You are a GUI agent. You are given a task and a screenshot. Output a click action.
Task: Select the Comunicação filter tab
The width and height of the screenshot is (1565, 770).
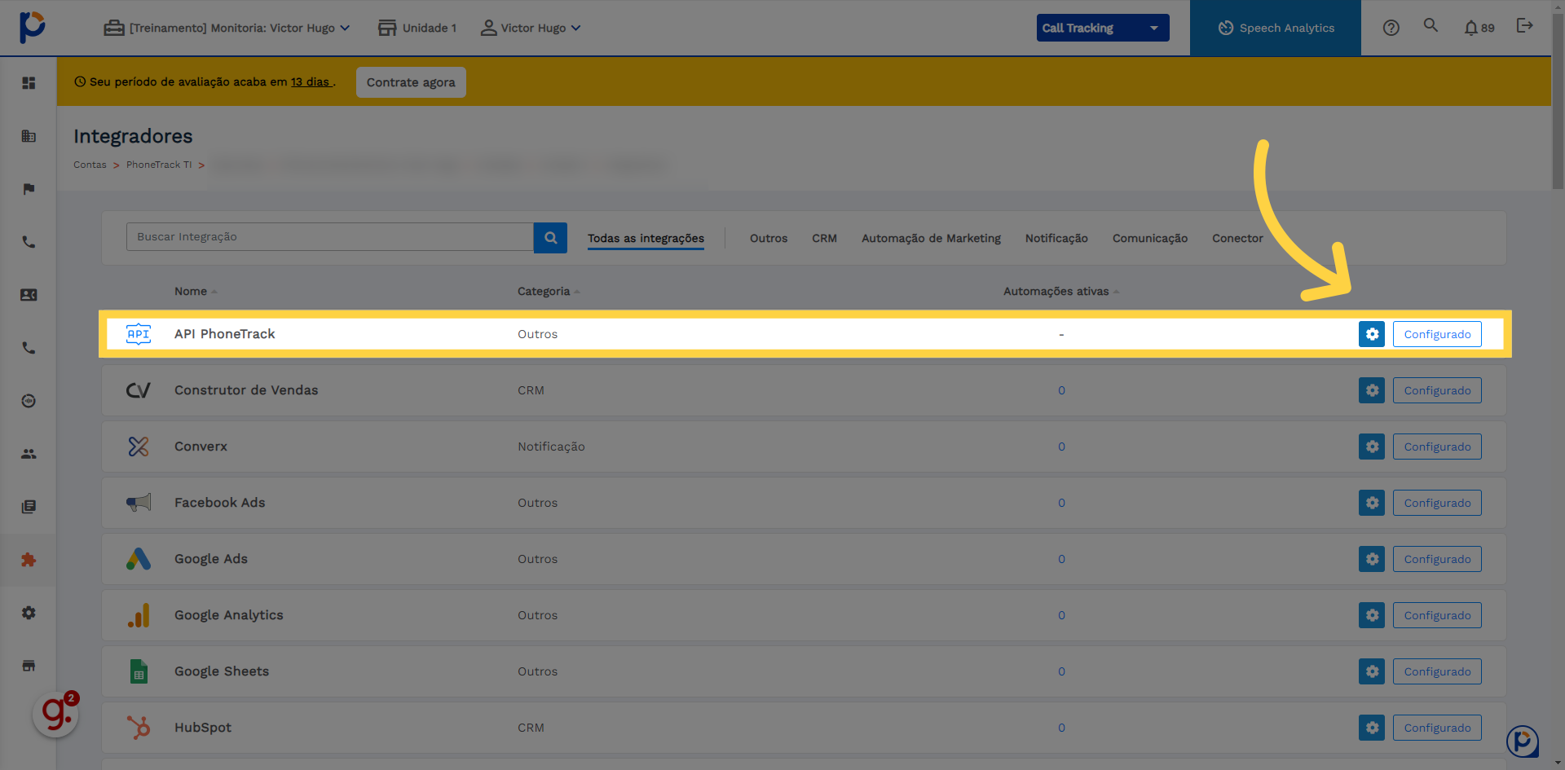[1150, 238]
